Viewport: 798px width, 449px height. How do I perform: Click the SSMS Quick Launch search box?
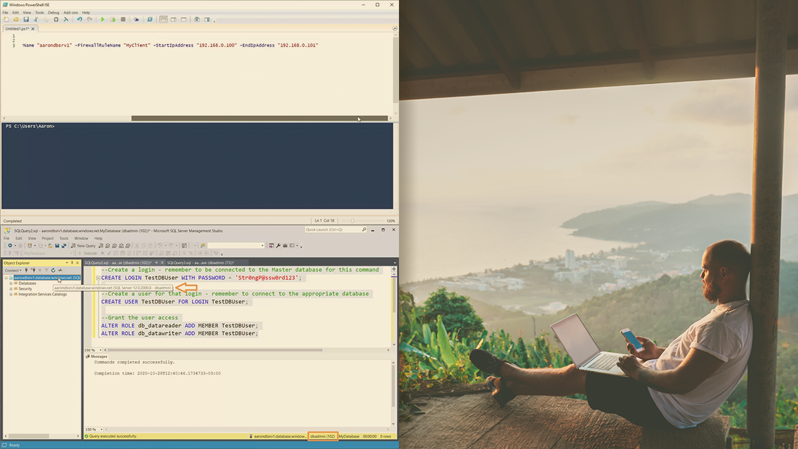[336, 229]
